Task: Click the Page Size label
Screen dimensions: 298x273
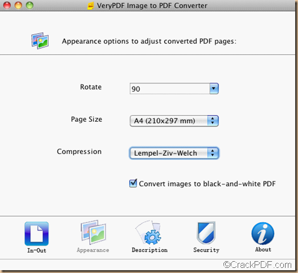Action: click(86, 120)
